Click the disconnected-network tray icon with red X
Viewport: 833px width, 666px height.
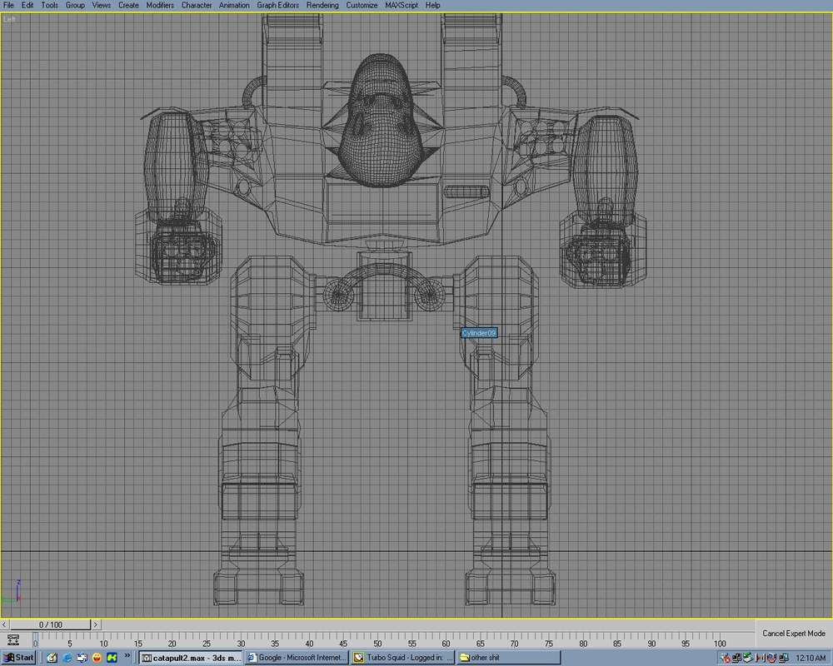tap(724, 657)
